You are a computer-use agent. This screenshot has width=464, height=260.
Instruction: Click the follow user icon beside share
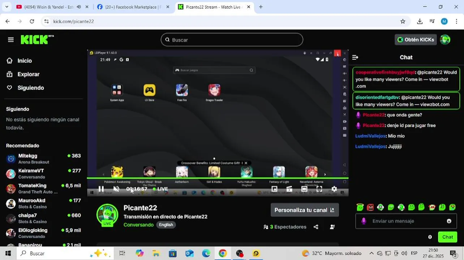[x=332, y=227]
